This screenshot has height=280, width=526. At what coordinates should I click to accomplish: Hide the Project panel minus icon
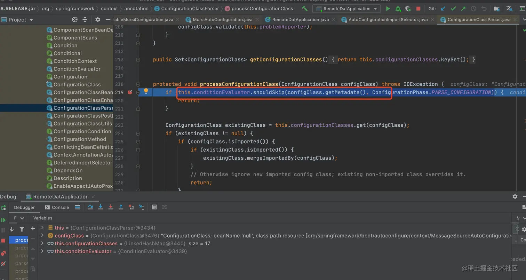(108, 20)
